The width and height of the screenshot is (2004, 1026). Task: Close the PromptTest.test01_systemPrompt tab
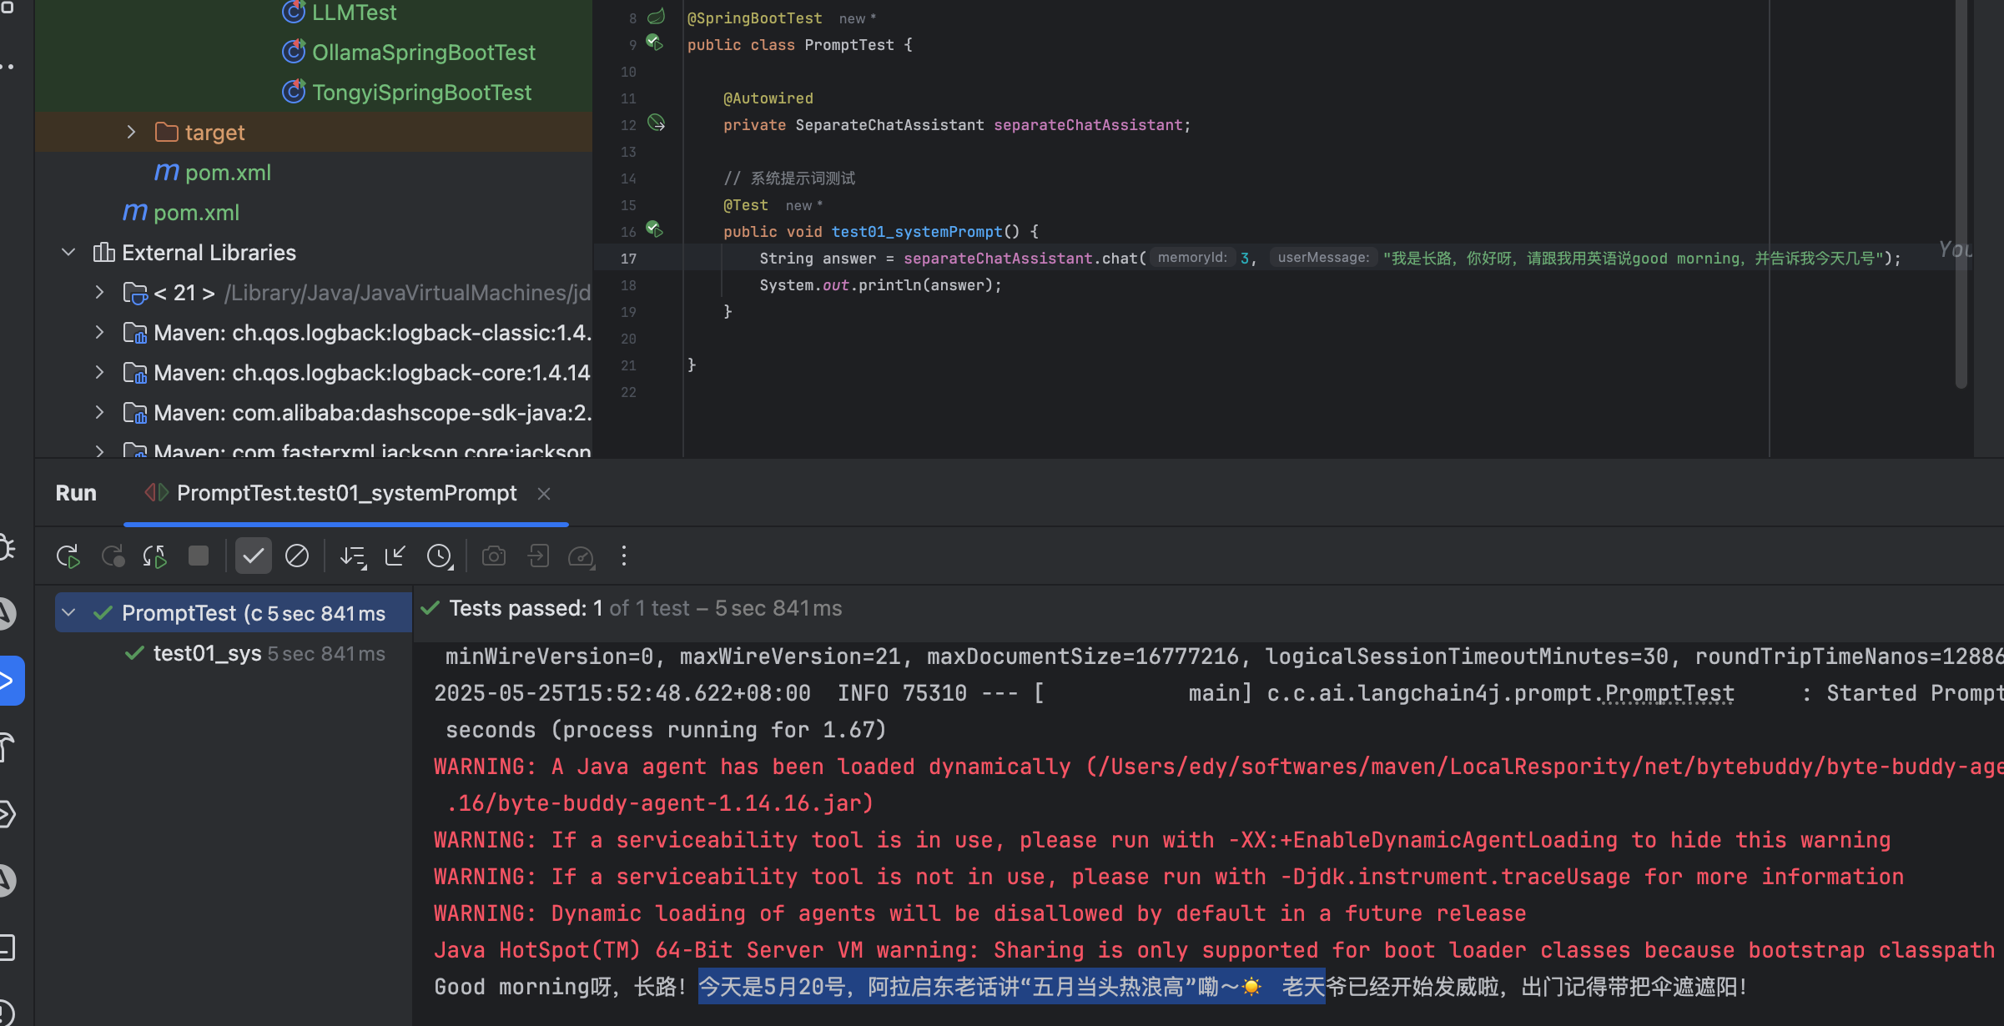[x=544, y=494]
